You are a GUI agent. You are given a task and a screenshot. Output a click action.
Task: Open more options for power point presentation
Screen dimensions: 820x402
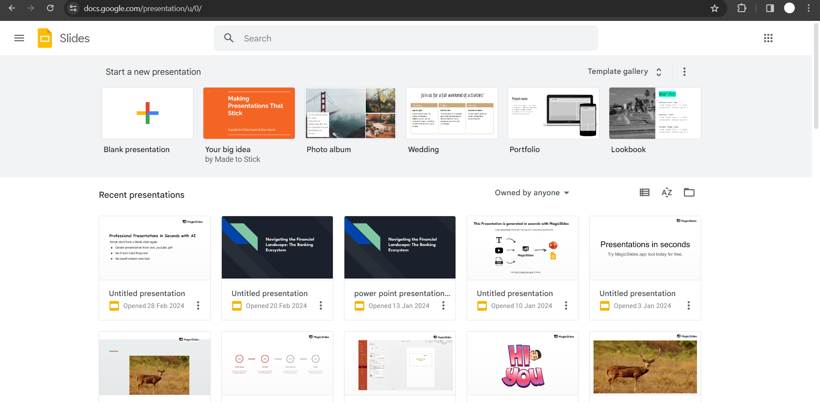click(x=444, y=305)
